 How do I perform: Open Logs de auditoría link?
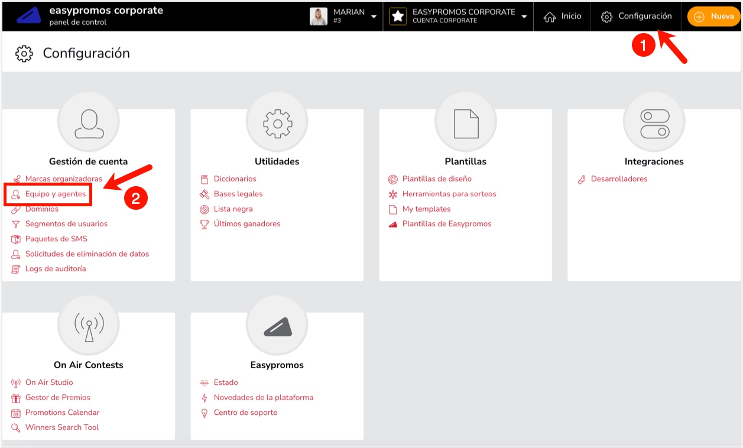(x=56, y=268)
